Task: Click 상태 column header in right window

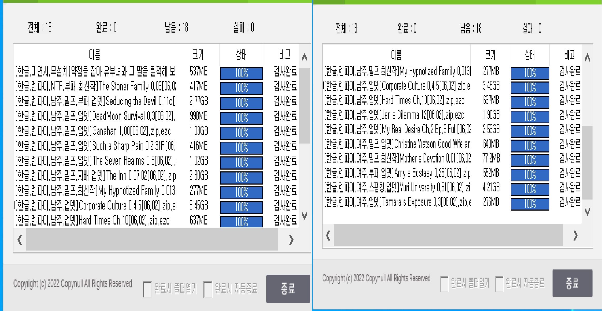Action: pos(530,54)
